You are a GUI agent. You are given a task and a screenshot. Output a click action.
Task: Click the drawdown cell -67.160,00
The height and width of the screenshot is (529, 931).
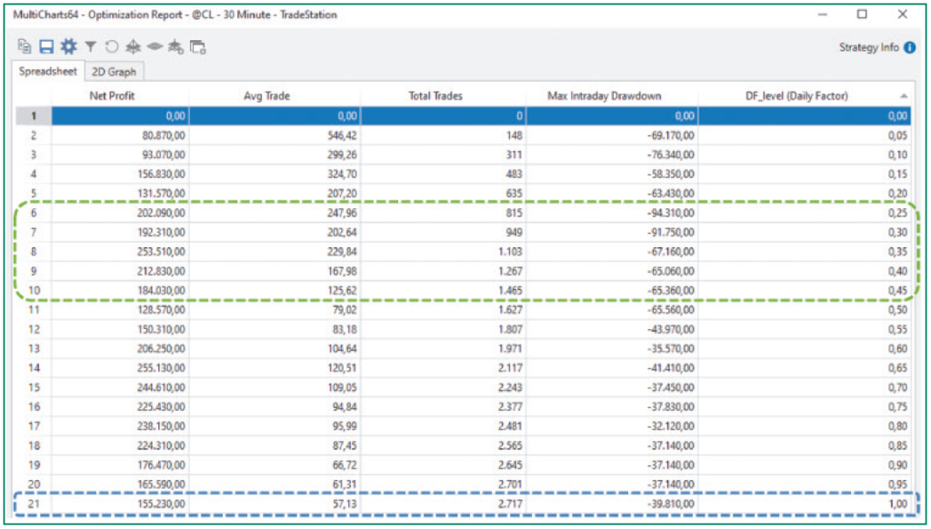click(612, 252)
